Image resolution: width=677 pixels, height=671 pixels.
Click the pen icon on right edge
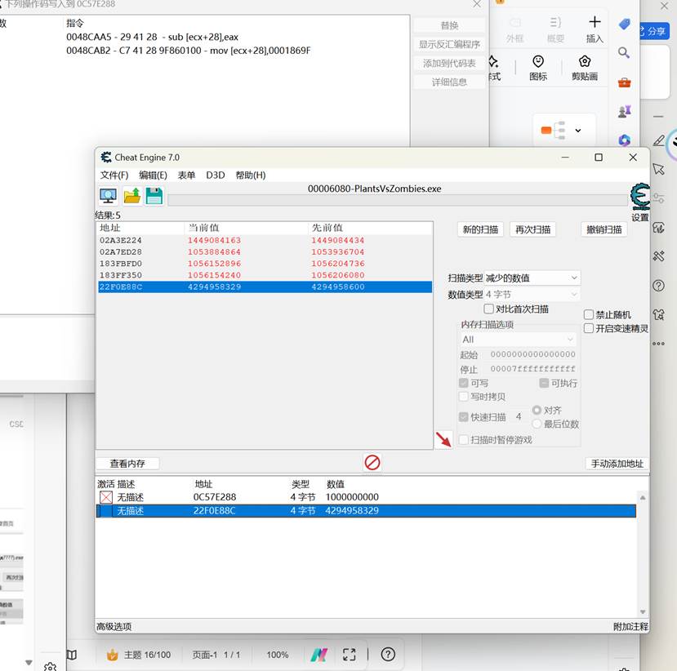click(x=659, y=140)
